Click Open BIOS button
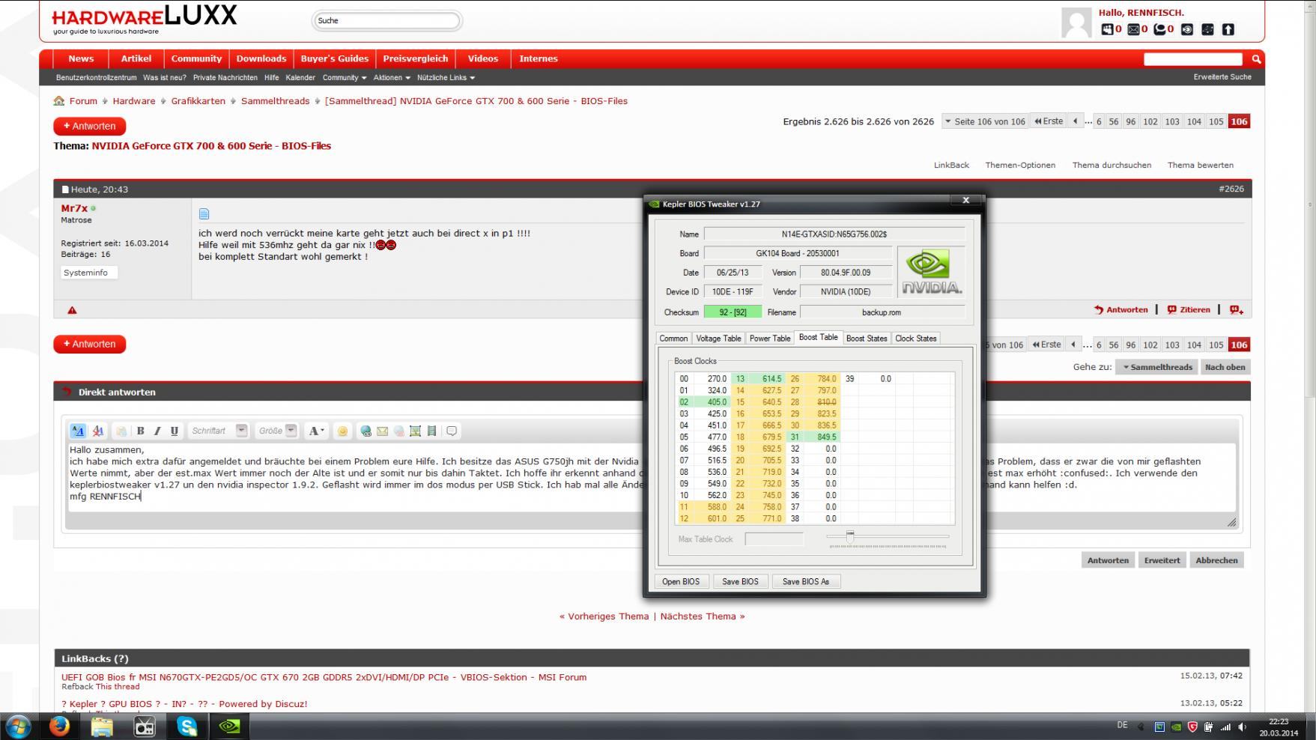The width and height of the screenshot is (1316, 740). tap(681, 581)
